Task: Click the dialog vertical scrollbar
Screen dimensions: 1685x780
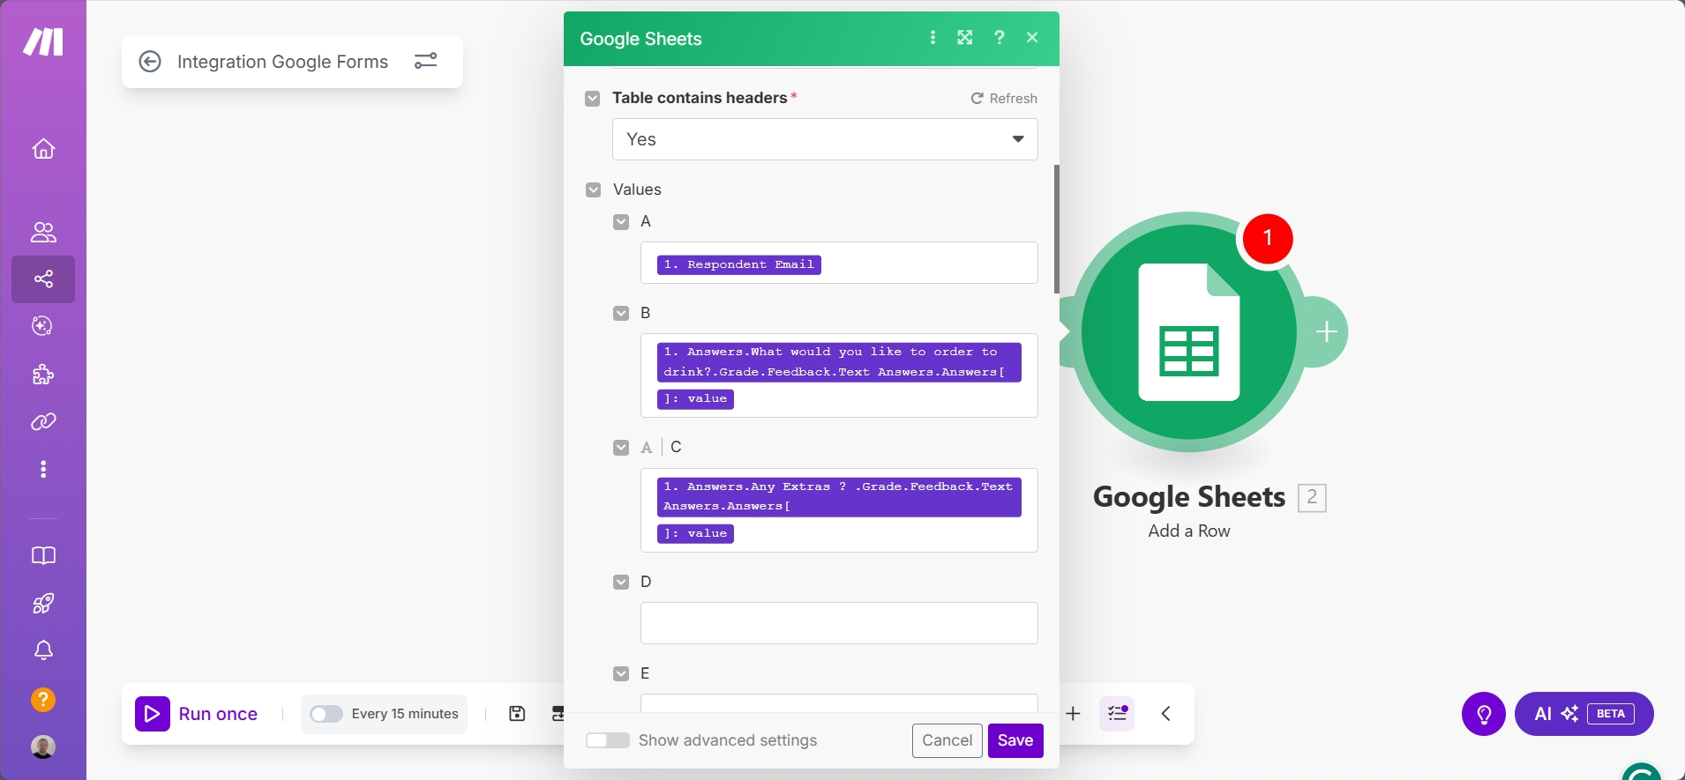Action: [1057, 229]
